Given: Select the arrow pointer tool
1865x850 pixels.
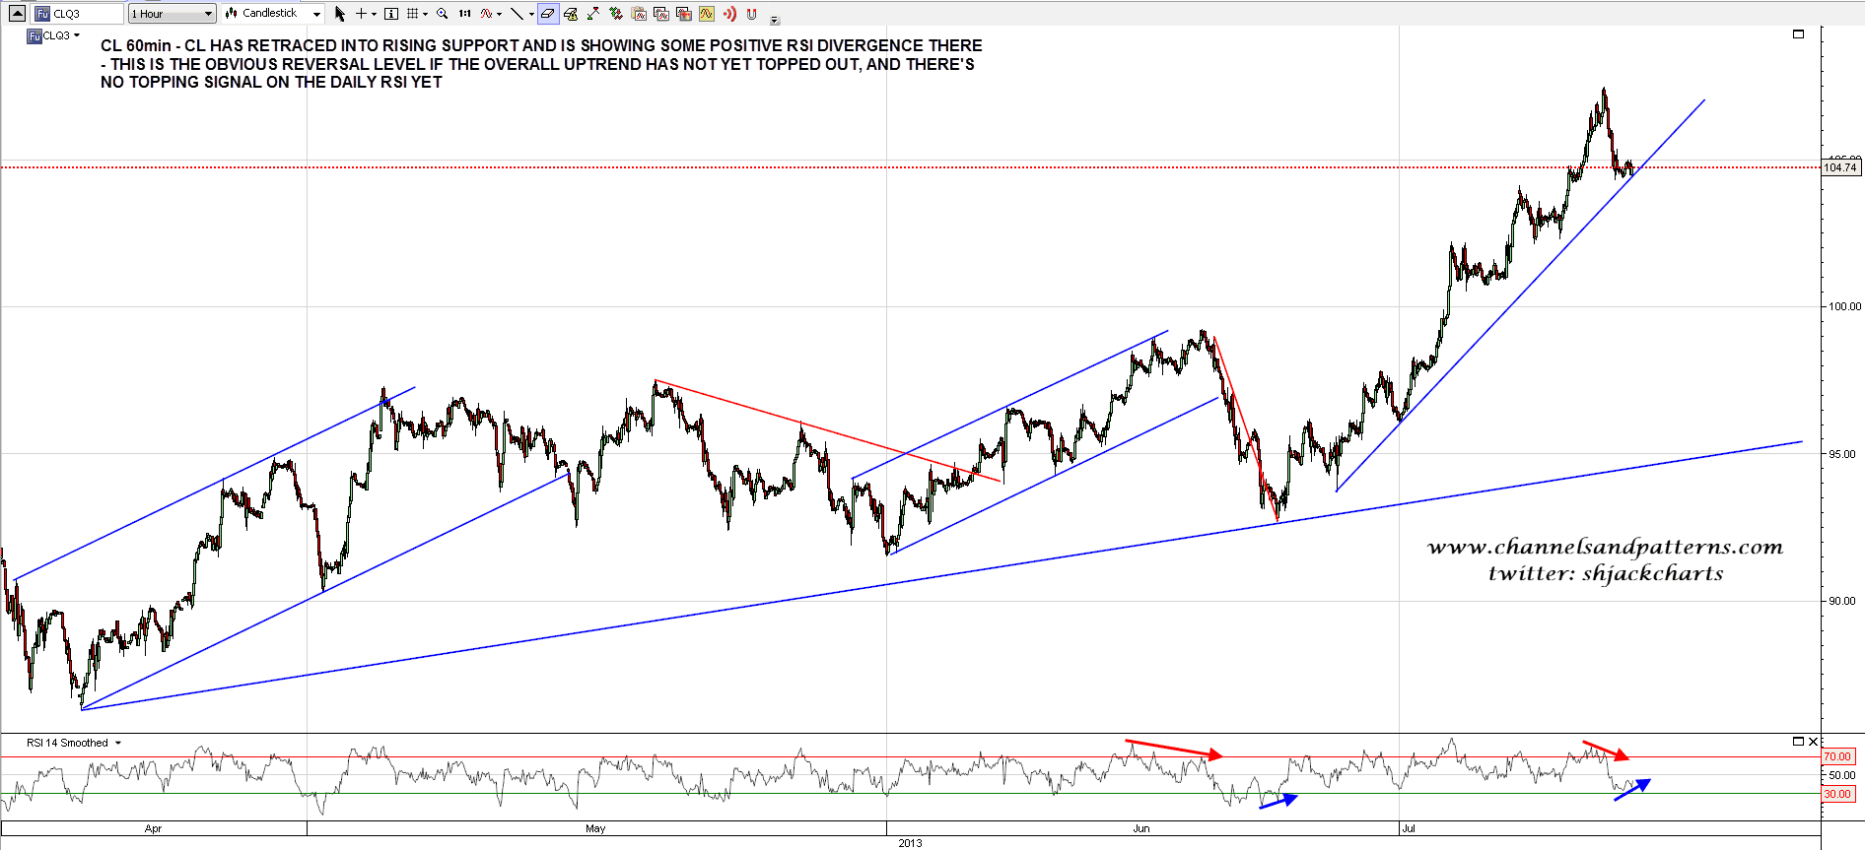Looking at the screenshot, I should (340, 14).
